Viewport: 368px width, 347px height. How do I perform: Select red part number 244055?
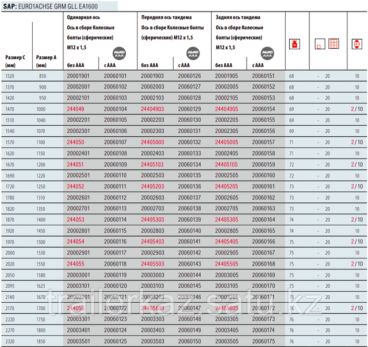[x=75, y=264]
